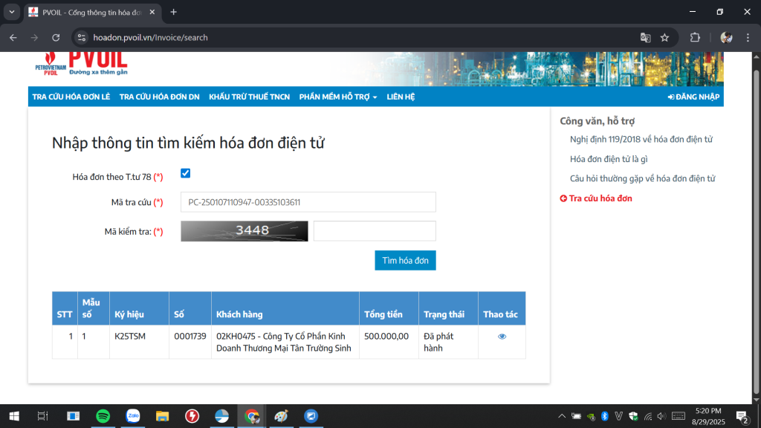Click the red Tra cứu hóa đơn link
Viewport: 761px width, 428px height.
pyautogui.click(x=596, y=198)
